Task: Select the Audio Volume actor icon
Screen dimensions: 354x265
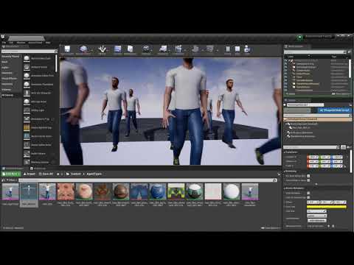Action: click(27, 153)
